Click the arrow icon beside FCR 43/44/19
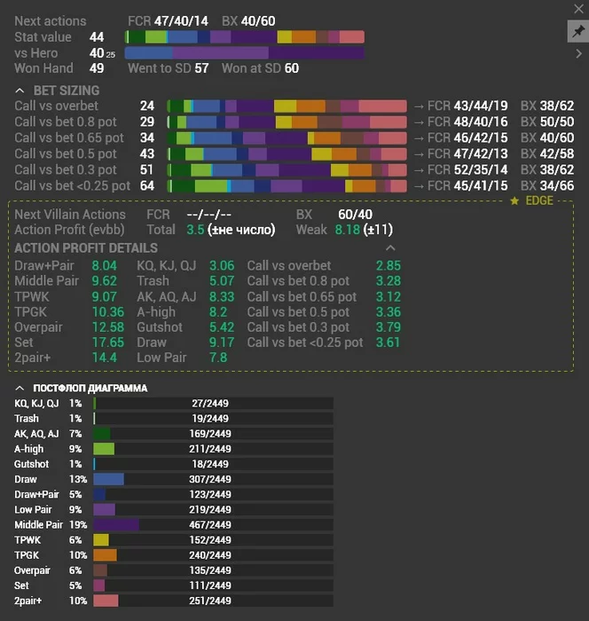 [x=417, y=106]
